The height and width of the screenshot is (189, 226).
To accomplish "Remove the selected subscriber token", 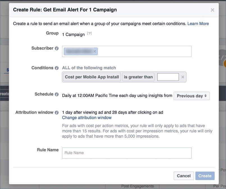I will coord(95,51).
